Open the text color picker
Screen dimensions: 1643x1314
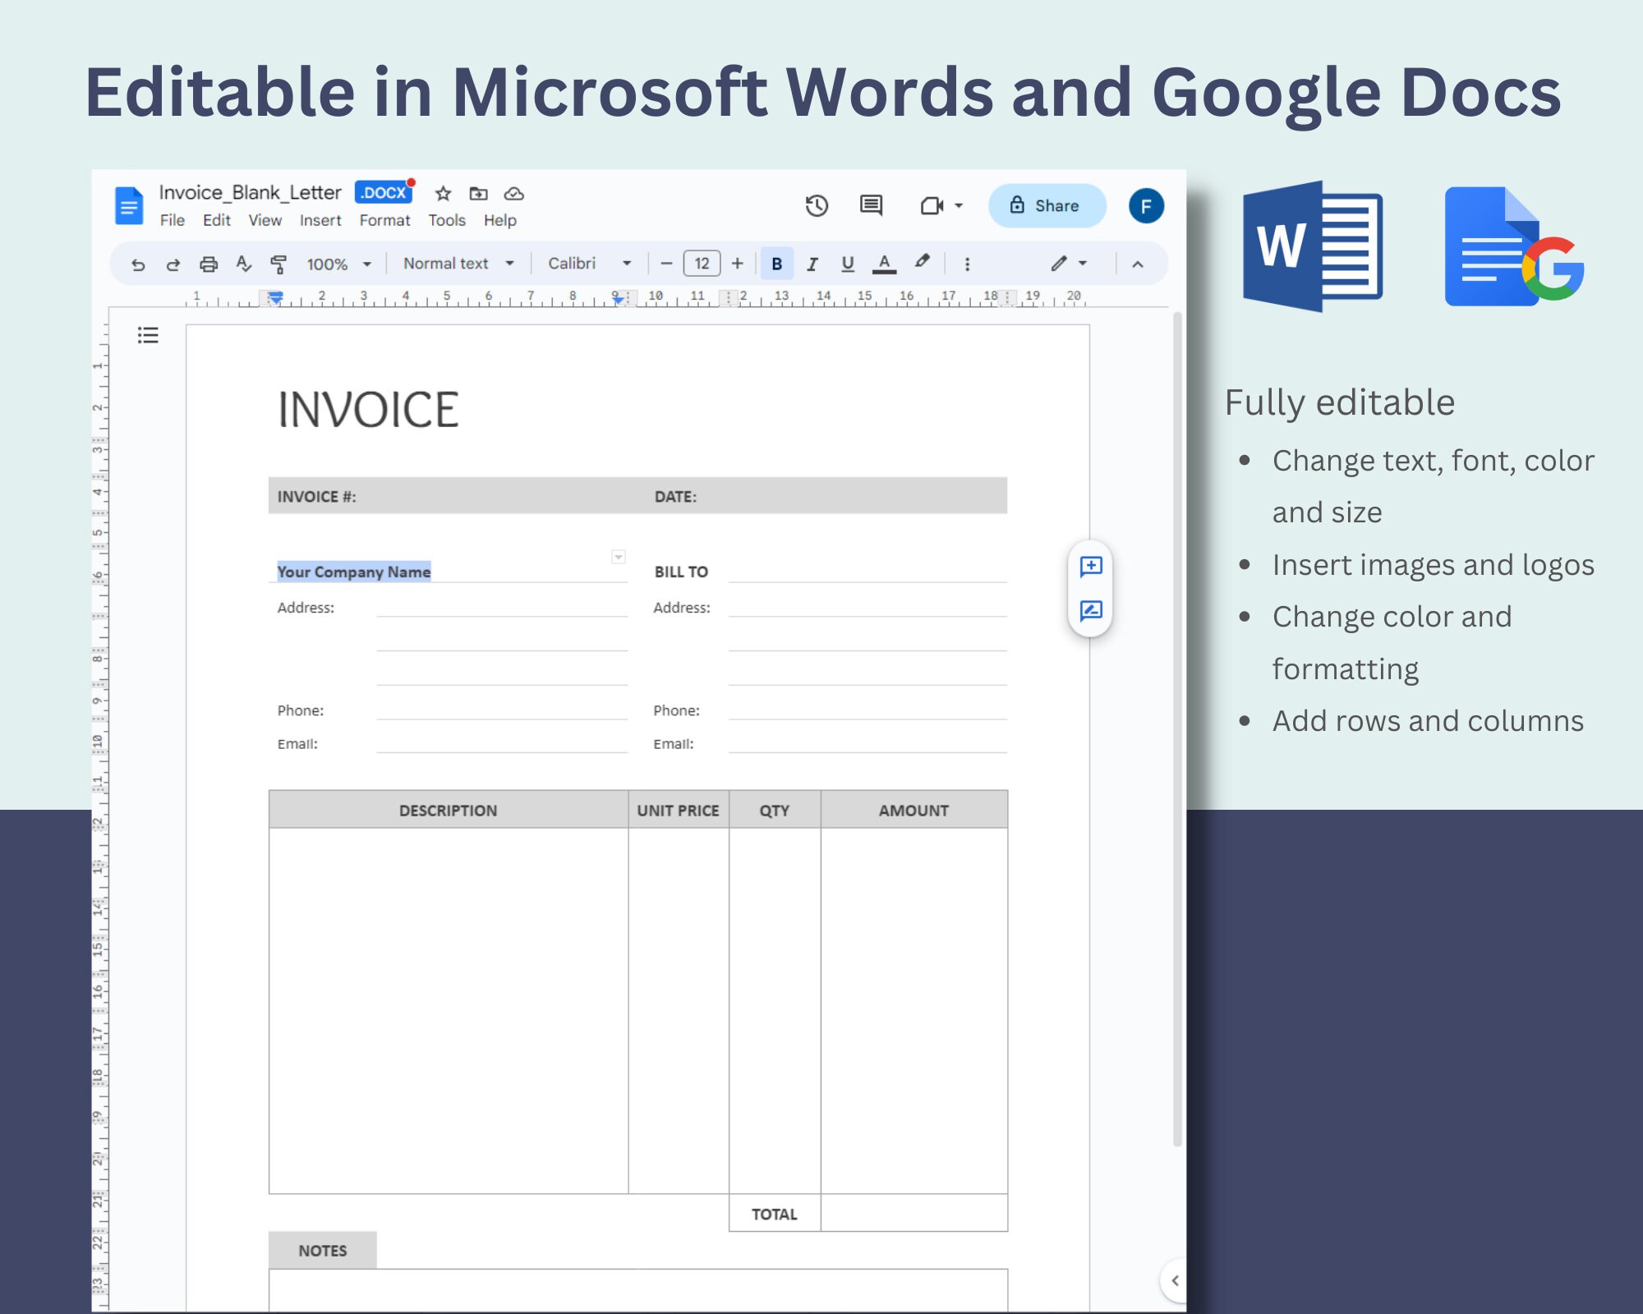[x=884, y=264]
